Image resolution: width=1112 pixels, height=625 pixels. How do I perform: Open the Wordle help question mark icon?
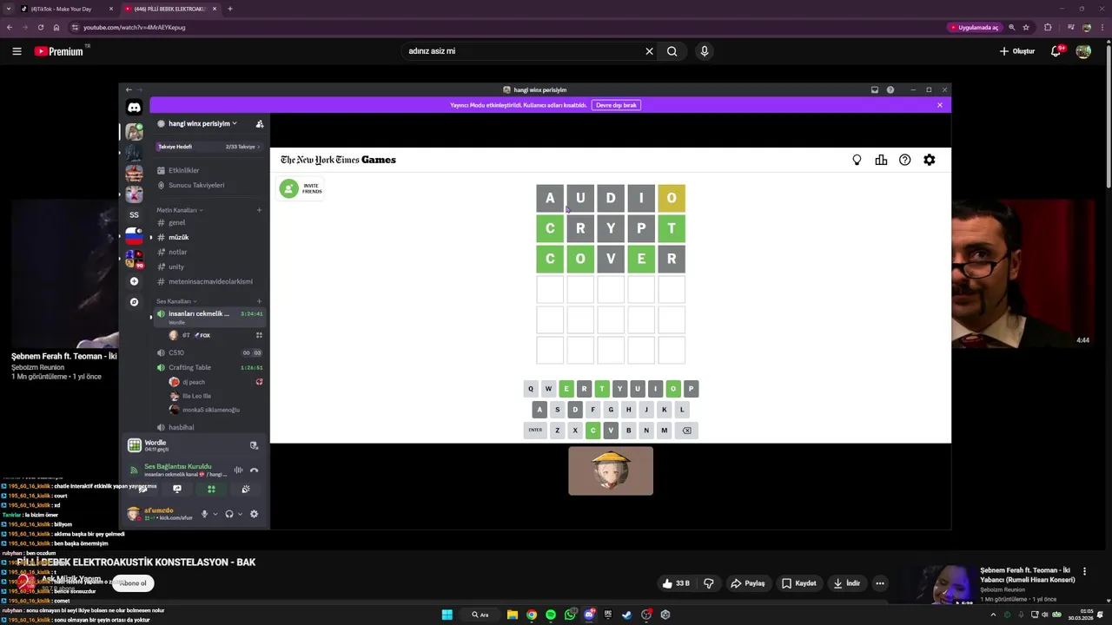[905, 160]
